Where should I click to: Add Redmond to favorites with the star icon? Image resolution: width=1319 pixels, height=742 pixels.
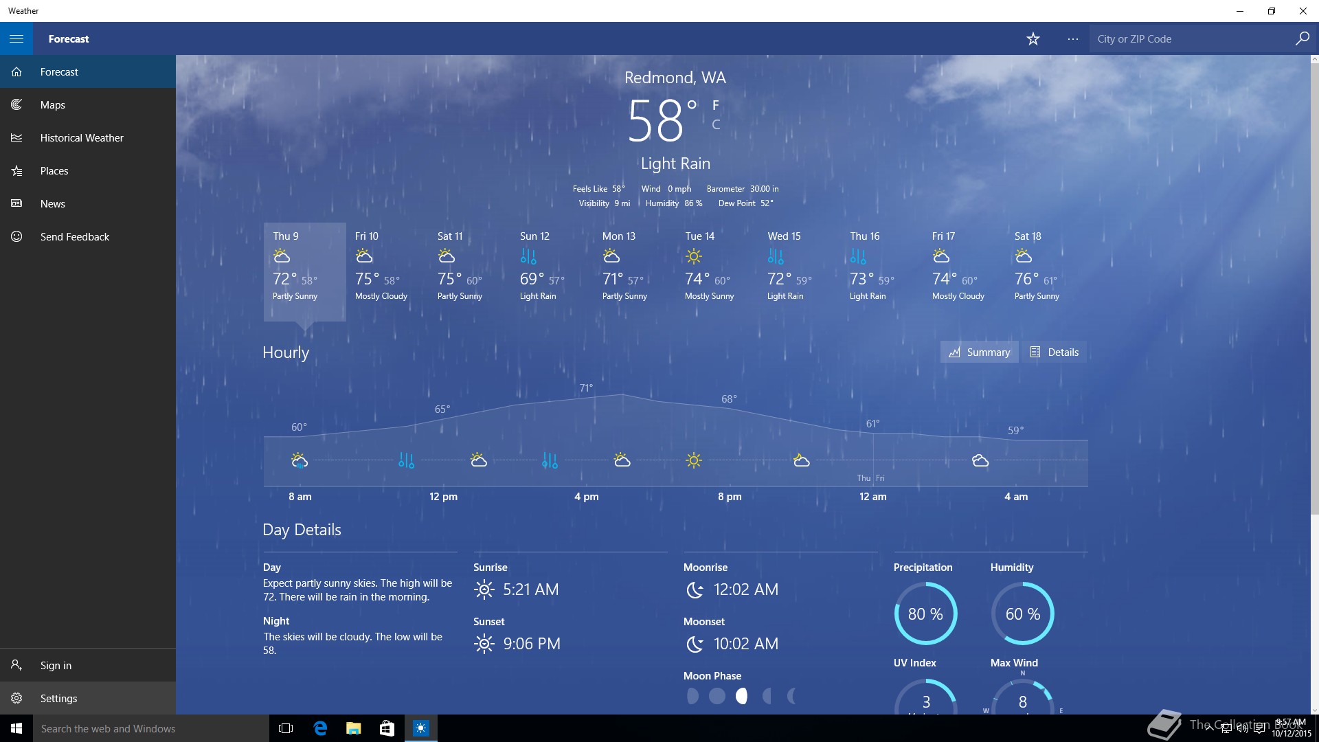1033,39
